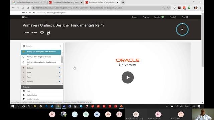Share the course using the share icon

(x=48, y=33)
